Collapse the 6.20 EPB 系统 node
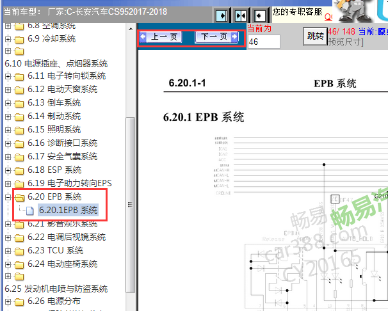The width and height of the screenshot is (388, 311). click(8, 197)
